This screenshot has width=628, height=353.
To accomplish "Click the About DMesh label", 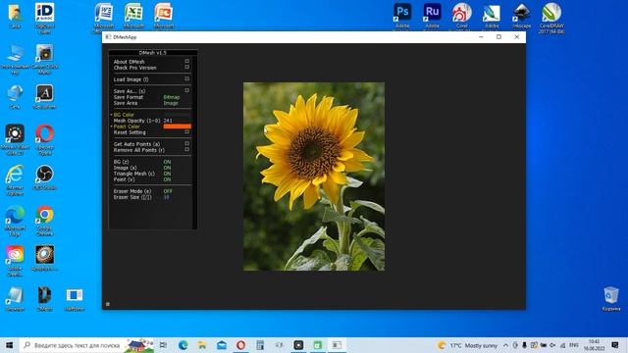I will point(129,62).
